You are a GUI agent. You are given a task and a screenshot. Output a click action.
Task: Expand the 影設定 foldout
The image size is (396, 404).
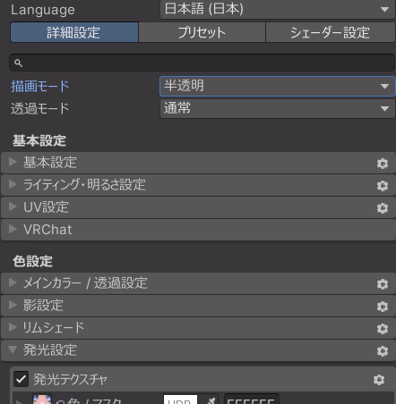coord(13,305)
